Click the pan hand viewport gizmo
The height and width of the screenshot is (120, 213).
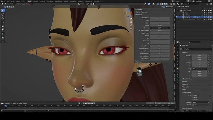tap(131, 22)
